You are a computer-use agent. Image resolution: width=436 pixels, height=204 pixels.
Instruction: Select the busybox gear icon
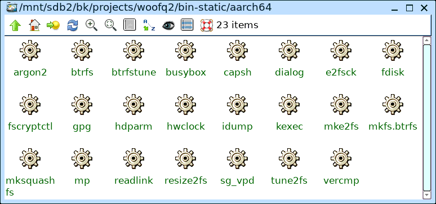pyautogui.click(x=185, y=50)
